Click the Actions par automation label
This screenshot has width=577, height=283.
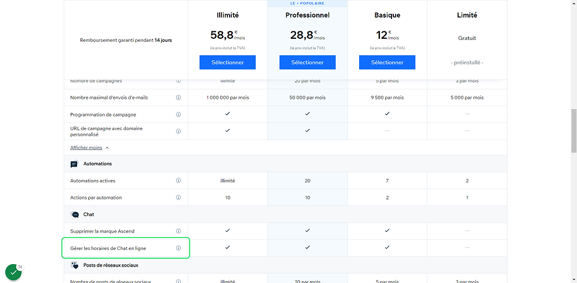[x=95, y=198]
